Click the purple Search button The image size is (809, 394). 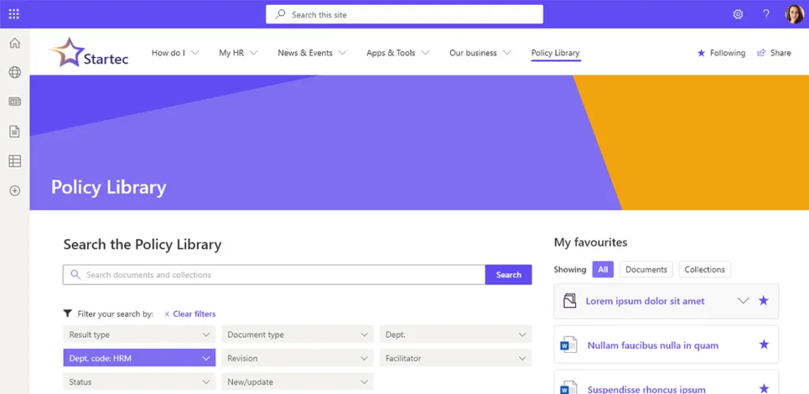click(x=508, y=275)
